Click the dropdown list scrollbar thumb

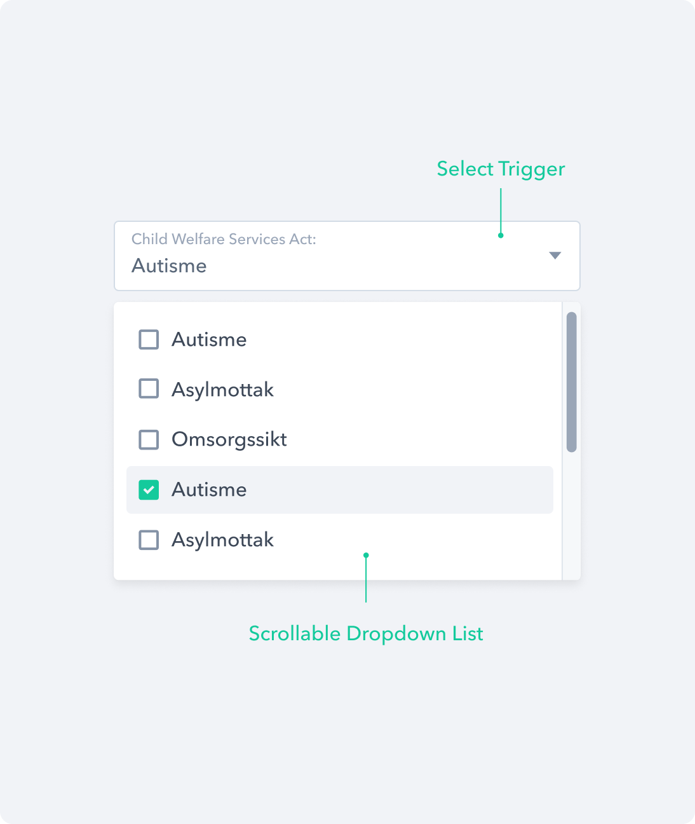point(572,378)
